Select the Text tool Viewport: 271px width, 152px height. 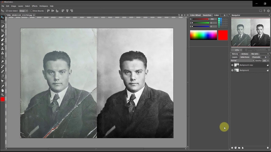tap(3, 76)
